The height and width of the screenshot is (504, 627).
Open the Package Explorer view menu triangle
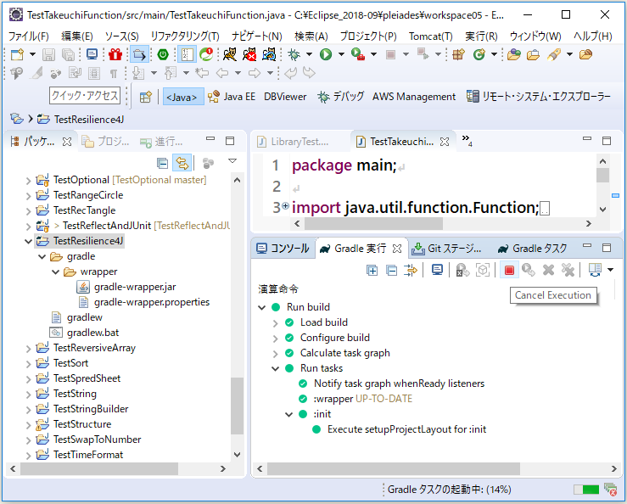232,161
